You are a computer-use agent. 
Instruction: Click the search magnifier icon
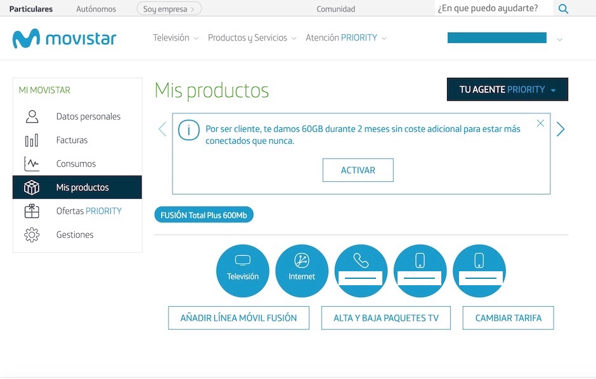(x=563, y=9)
